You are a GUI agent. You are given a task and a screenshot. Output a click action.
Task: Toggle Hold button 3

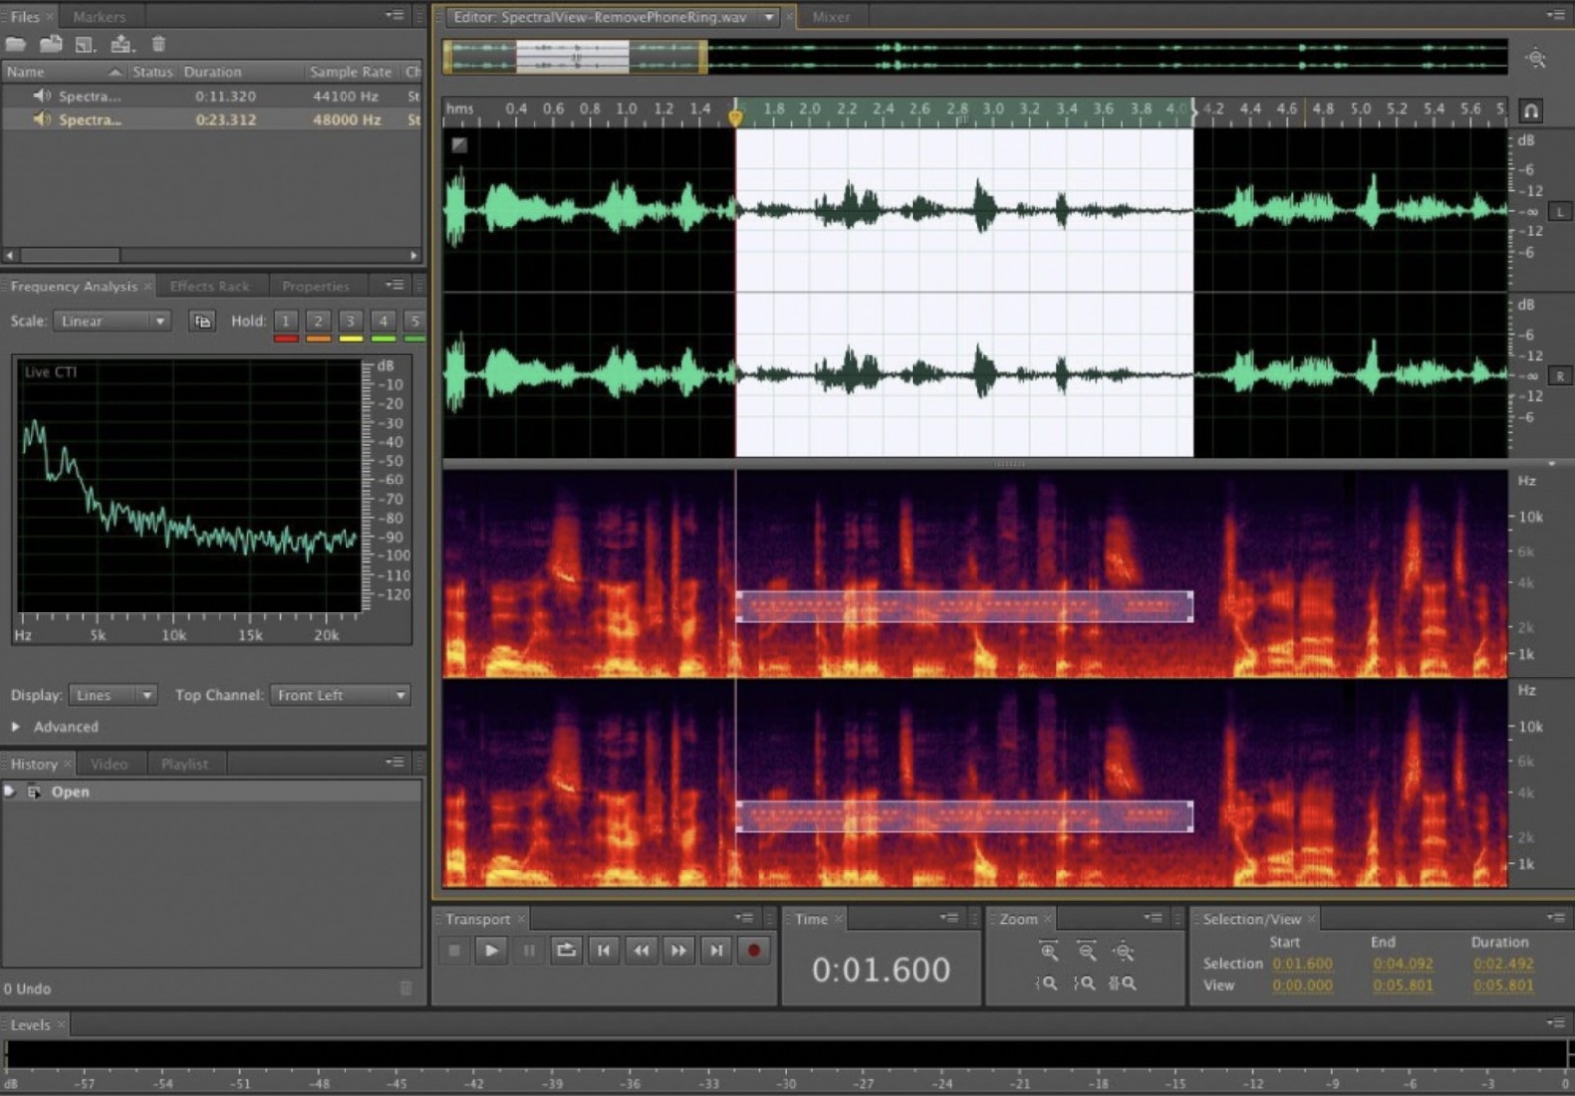[350, 321]
